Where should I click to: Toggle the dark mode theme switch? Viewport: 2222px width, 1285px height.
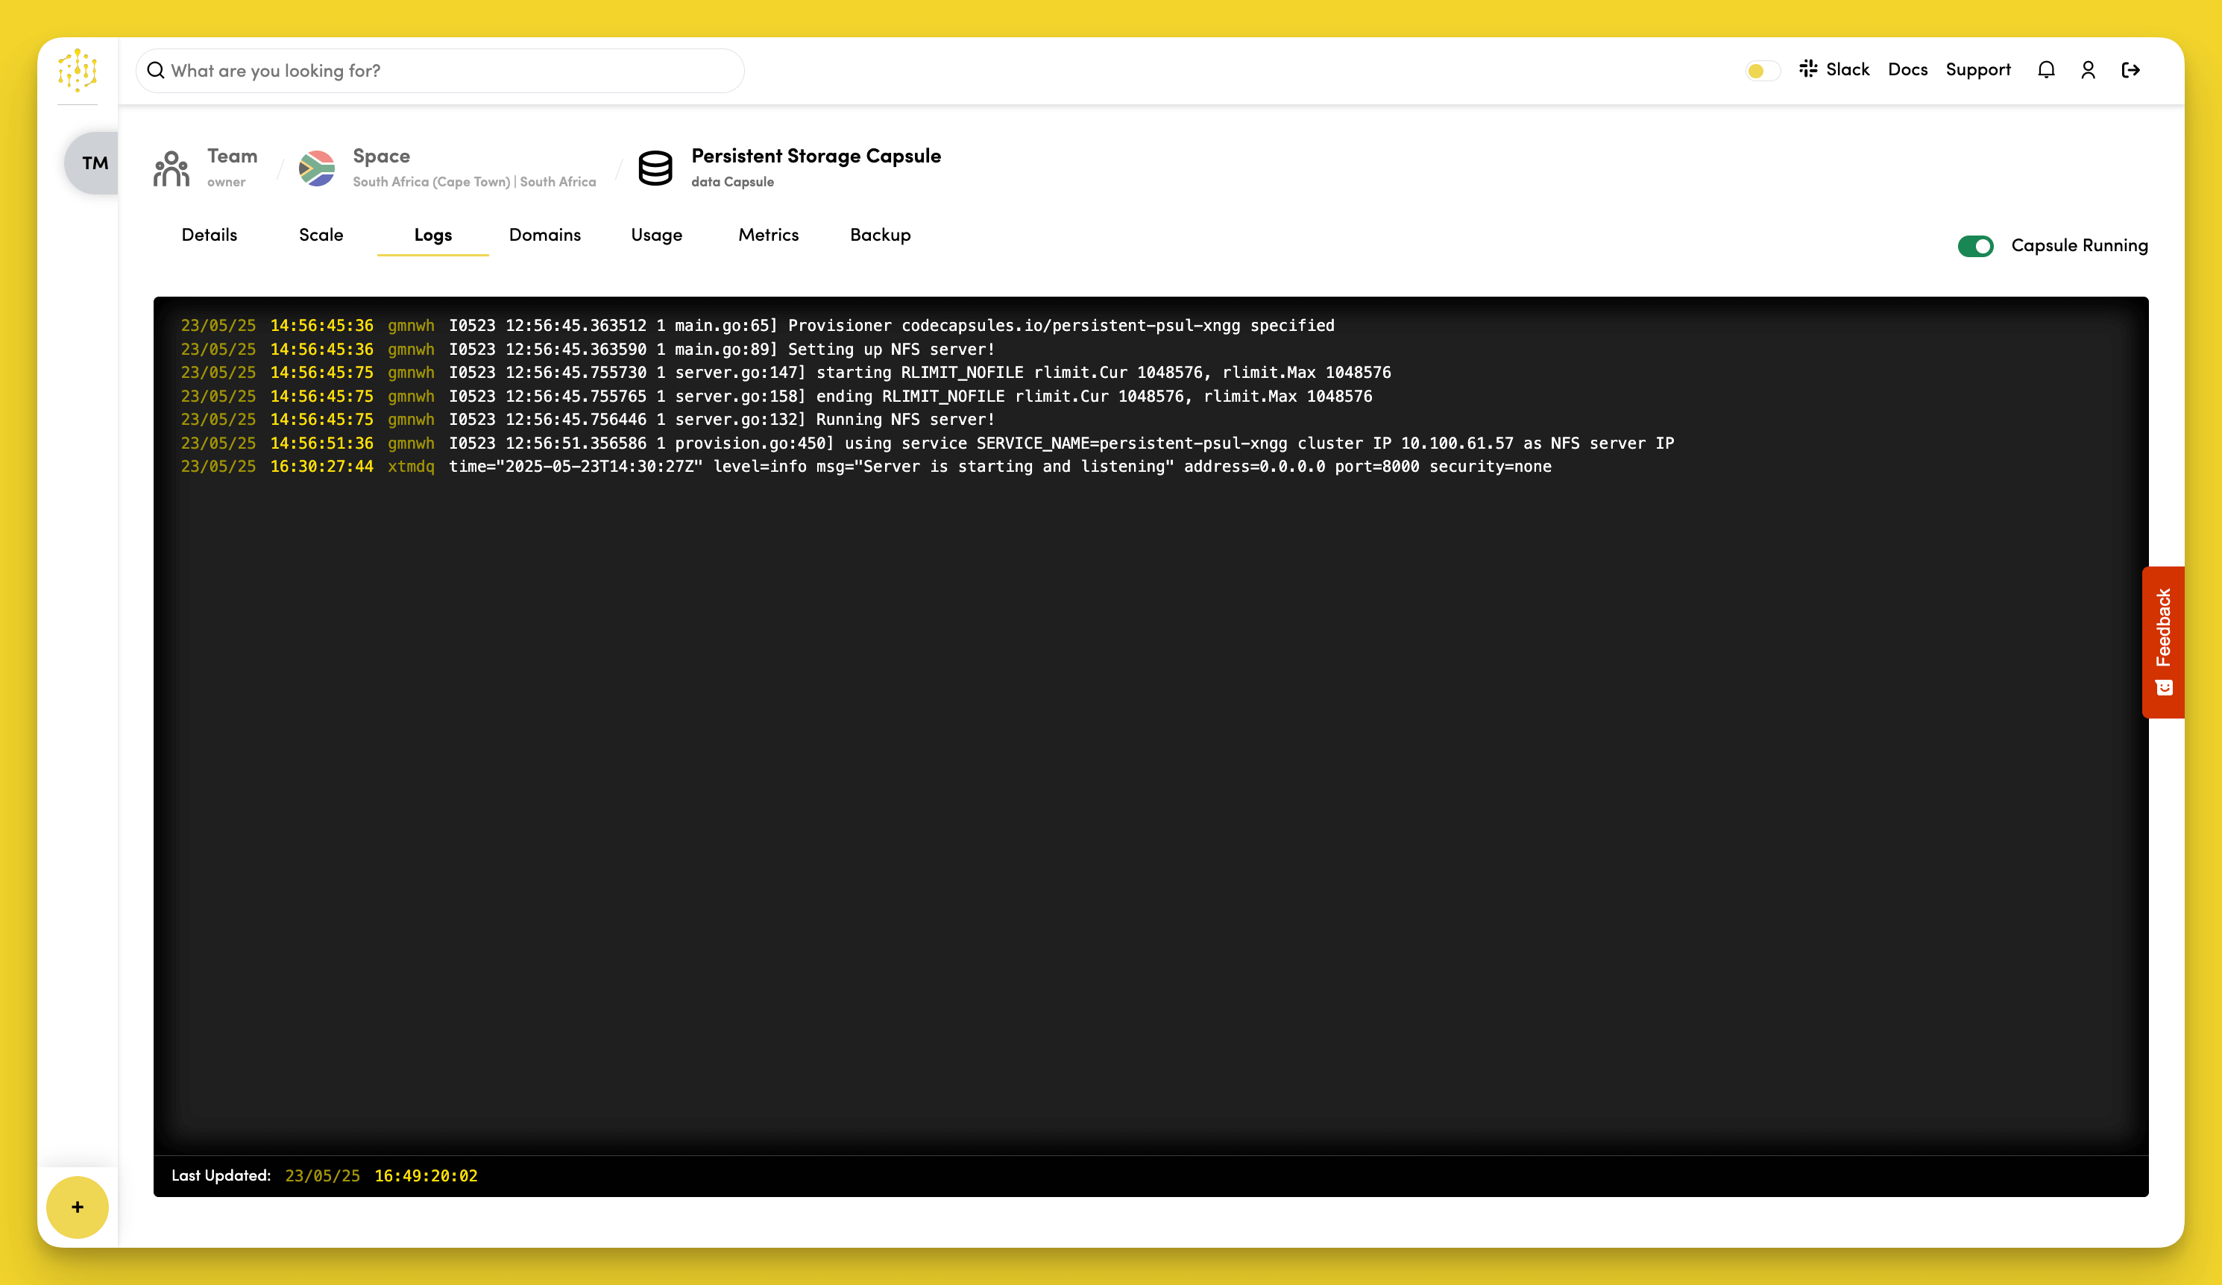point(1763,71)
